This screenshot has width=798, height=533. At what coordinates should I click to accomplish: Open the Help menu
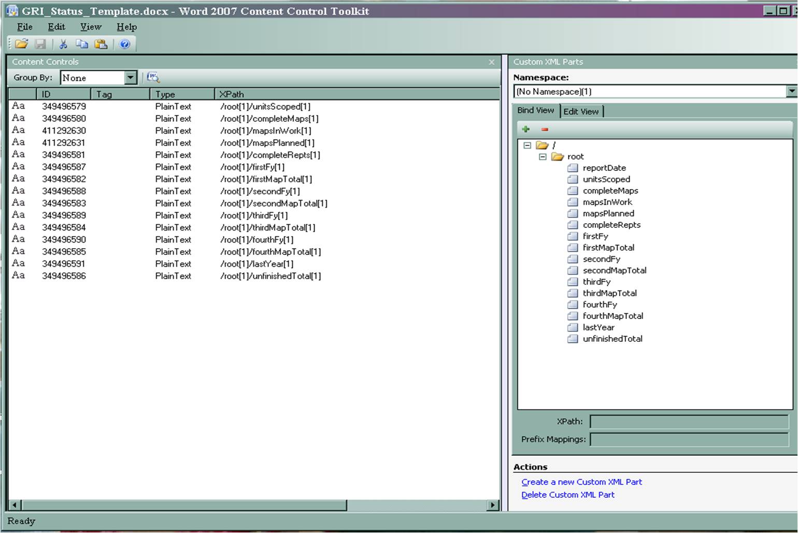pos(126,27)
